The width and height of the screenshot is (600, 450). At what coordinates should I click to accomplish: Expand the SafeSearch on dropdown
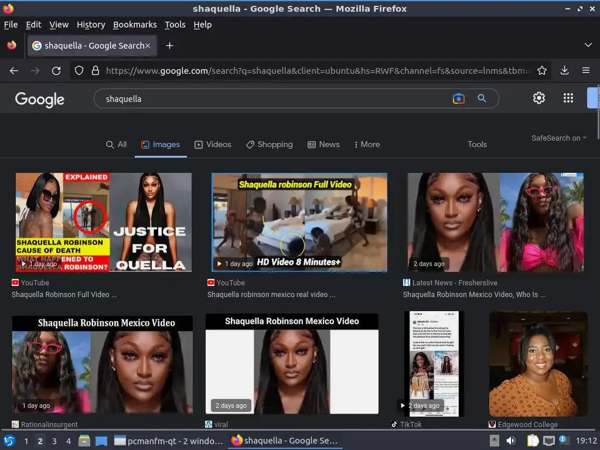click(x=558, y=138)
